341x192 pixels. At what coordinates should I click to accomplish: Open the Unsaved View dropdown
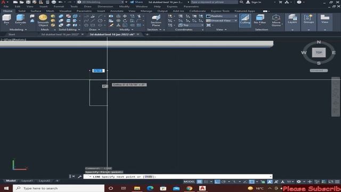(222, 20)
